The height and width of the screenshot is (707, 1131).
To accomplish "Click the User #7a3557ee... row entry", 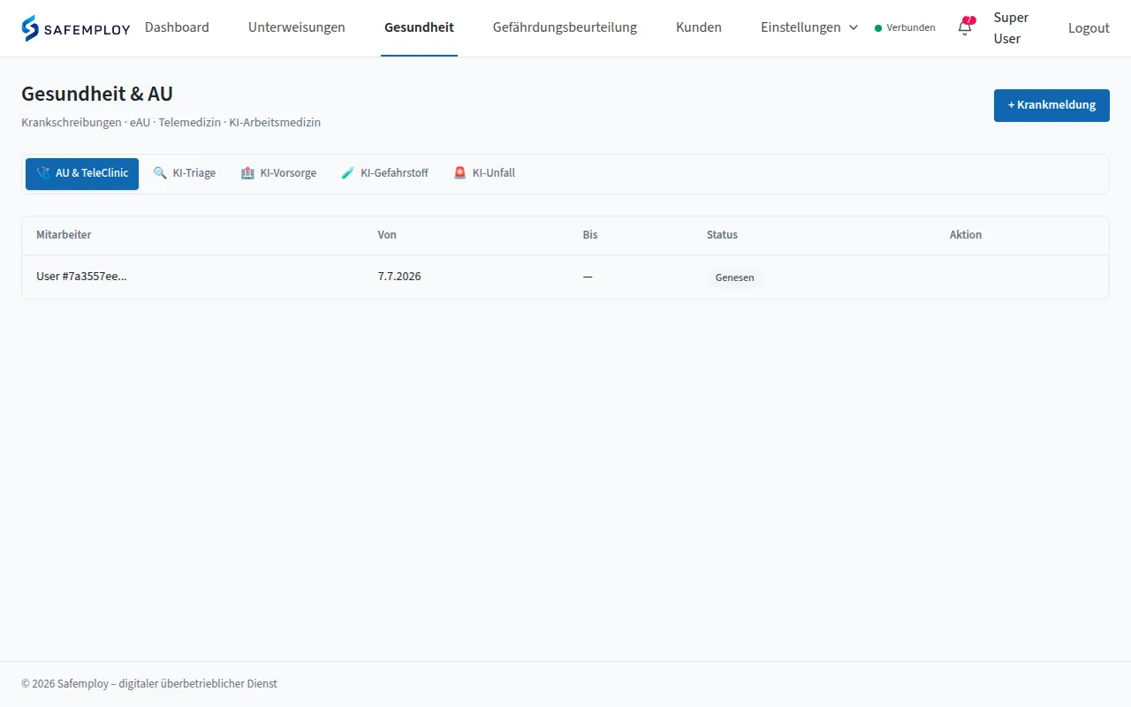I will coord(81,277).
